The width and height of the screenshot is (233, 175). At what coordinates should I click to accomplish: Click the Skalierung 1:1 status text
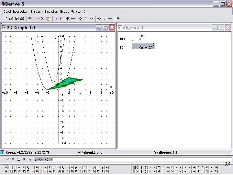[166, 153]
